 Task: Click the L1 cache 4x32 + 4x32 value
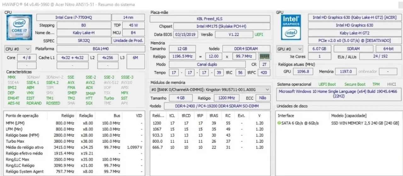point(72,58)
